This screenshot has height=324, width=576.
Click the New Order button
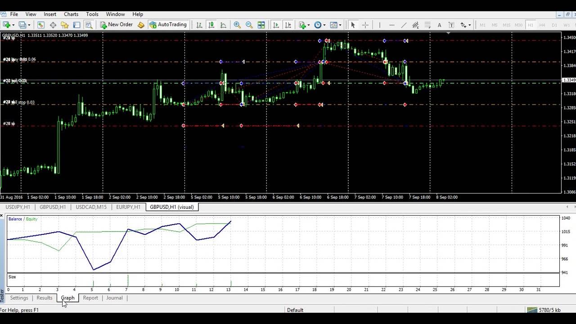click(117, 25)
